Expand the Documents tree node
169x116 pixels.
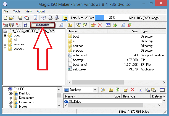point(10,98)
